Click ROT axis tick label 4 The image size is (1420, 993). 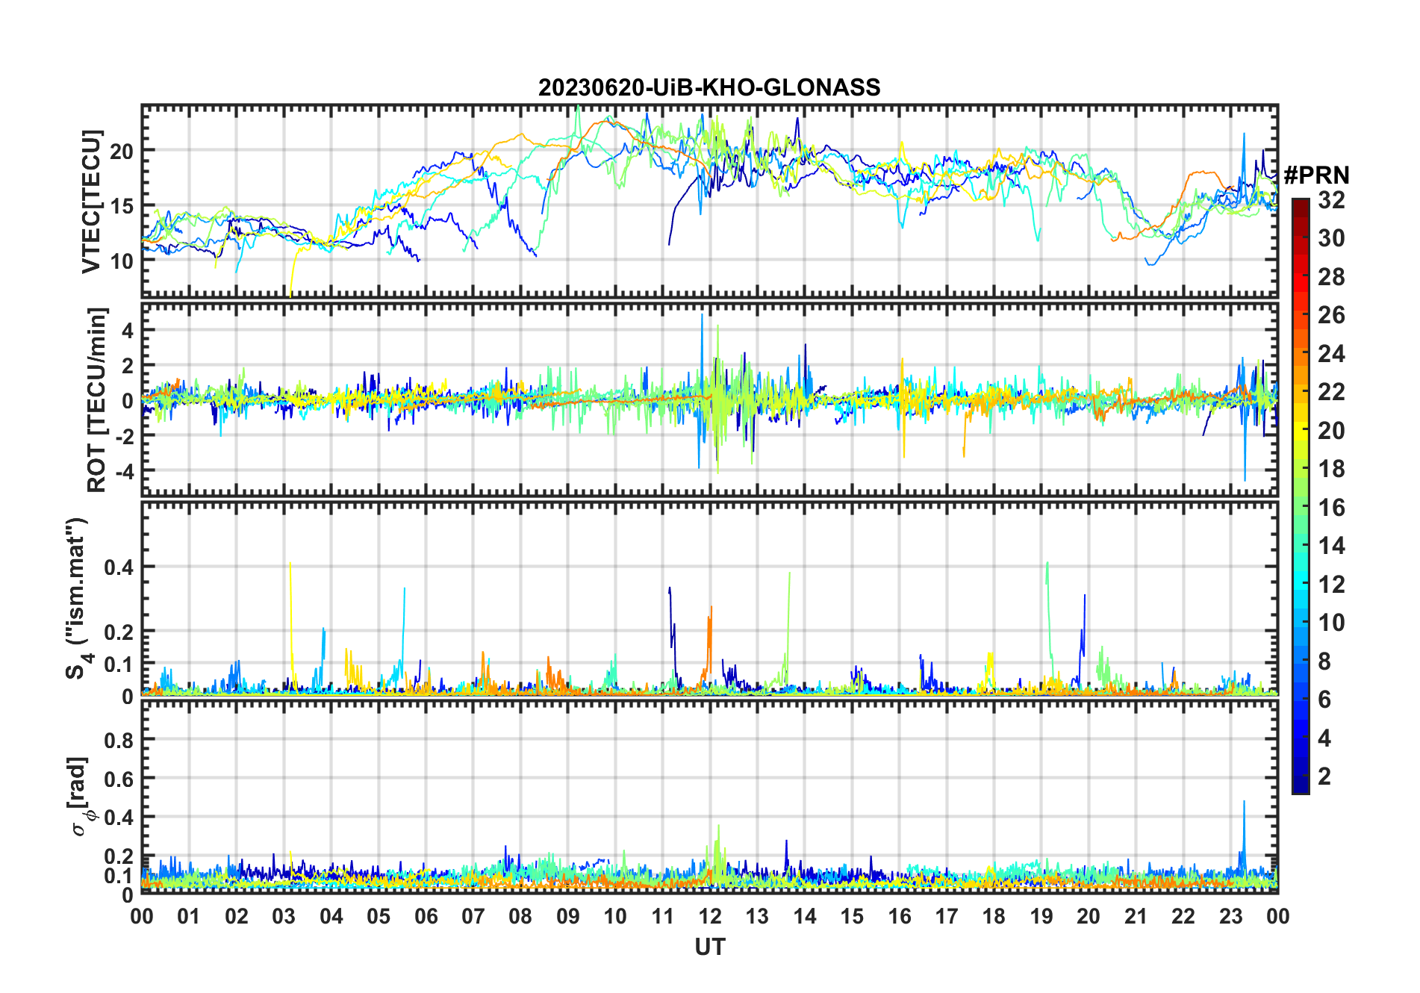click(128, 330)
